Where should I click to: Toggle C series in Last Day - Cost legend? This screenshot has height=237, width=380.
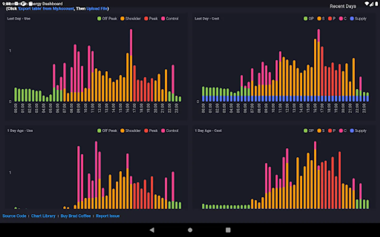point(343,18)
